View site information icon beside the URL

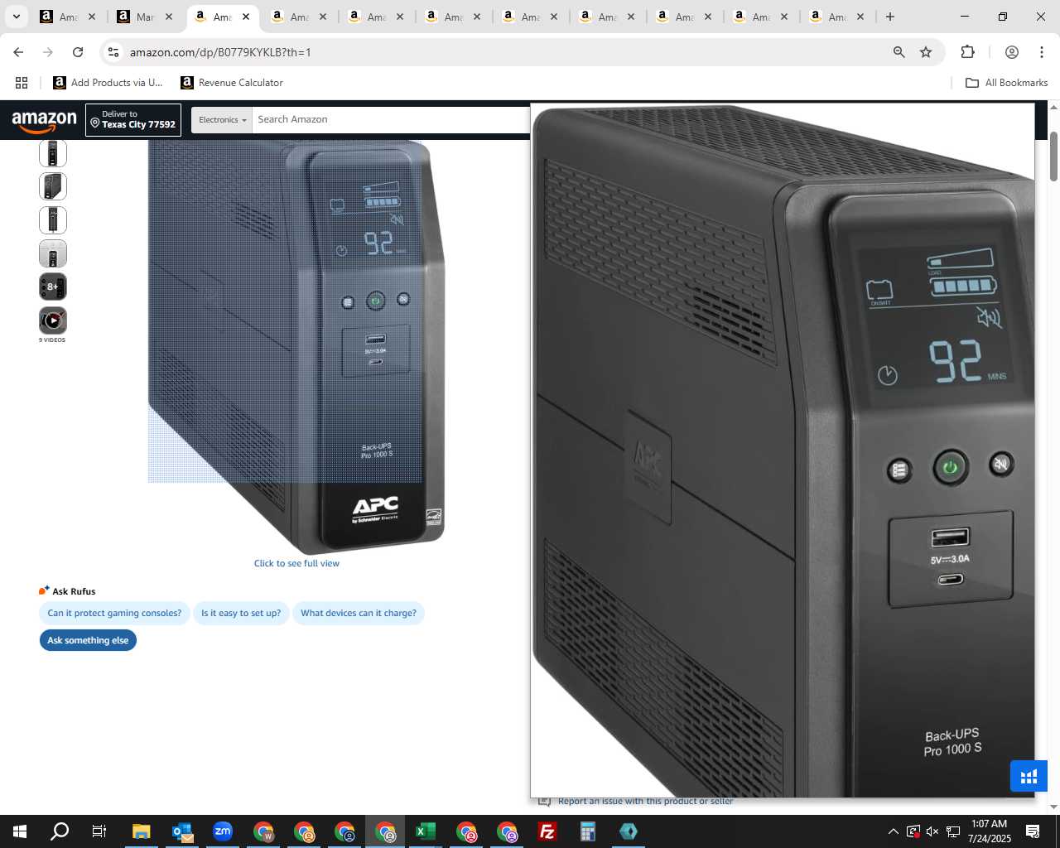[x=113, y=52]
